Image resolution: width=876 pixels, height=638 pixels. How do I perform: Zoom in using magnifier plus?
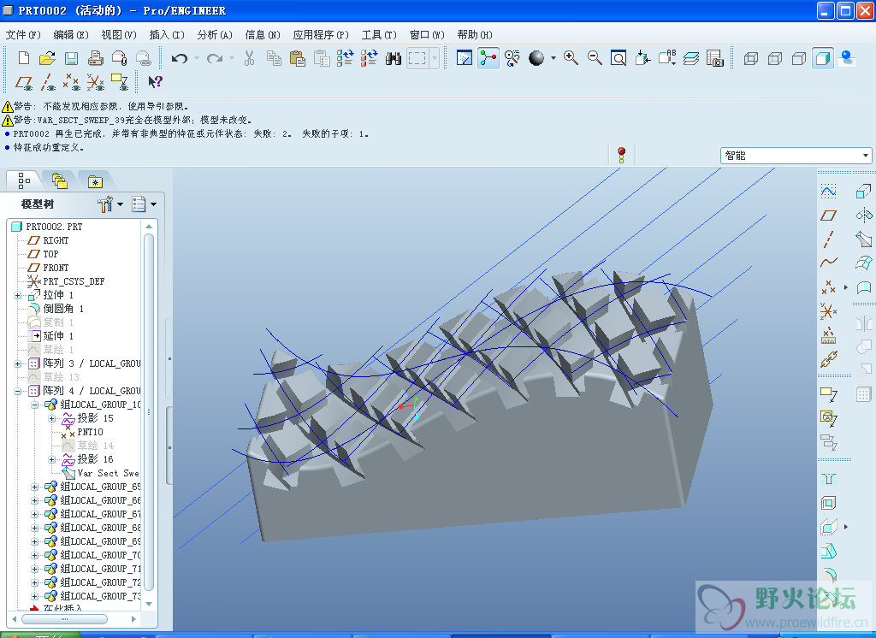571,58
